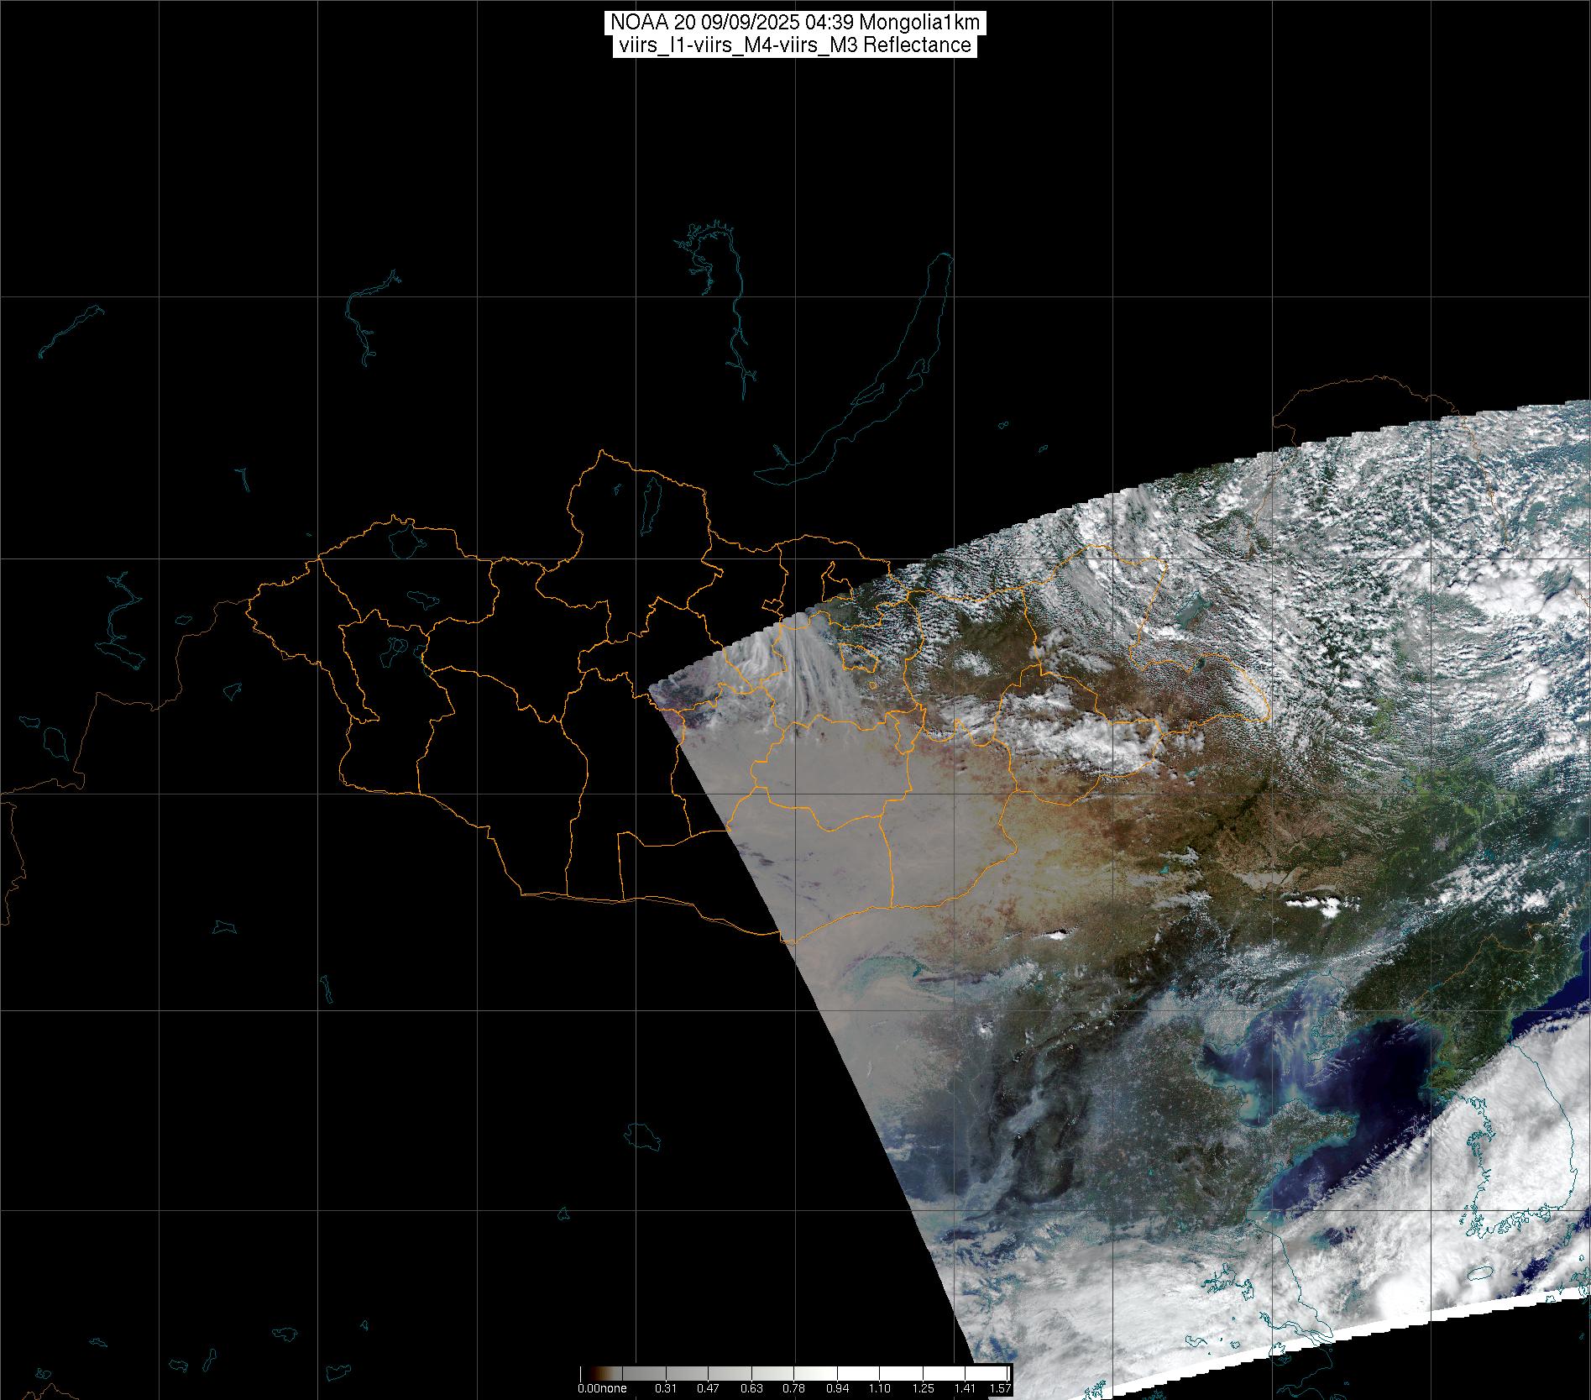Click the 0.78 colorbar tick label
Screen dimensions: 1591x1400
click(794, 1388)
